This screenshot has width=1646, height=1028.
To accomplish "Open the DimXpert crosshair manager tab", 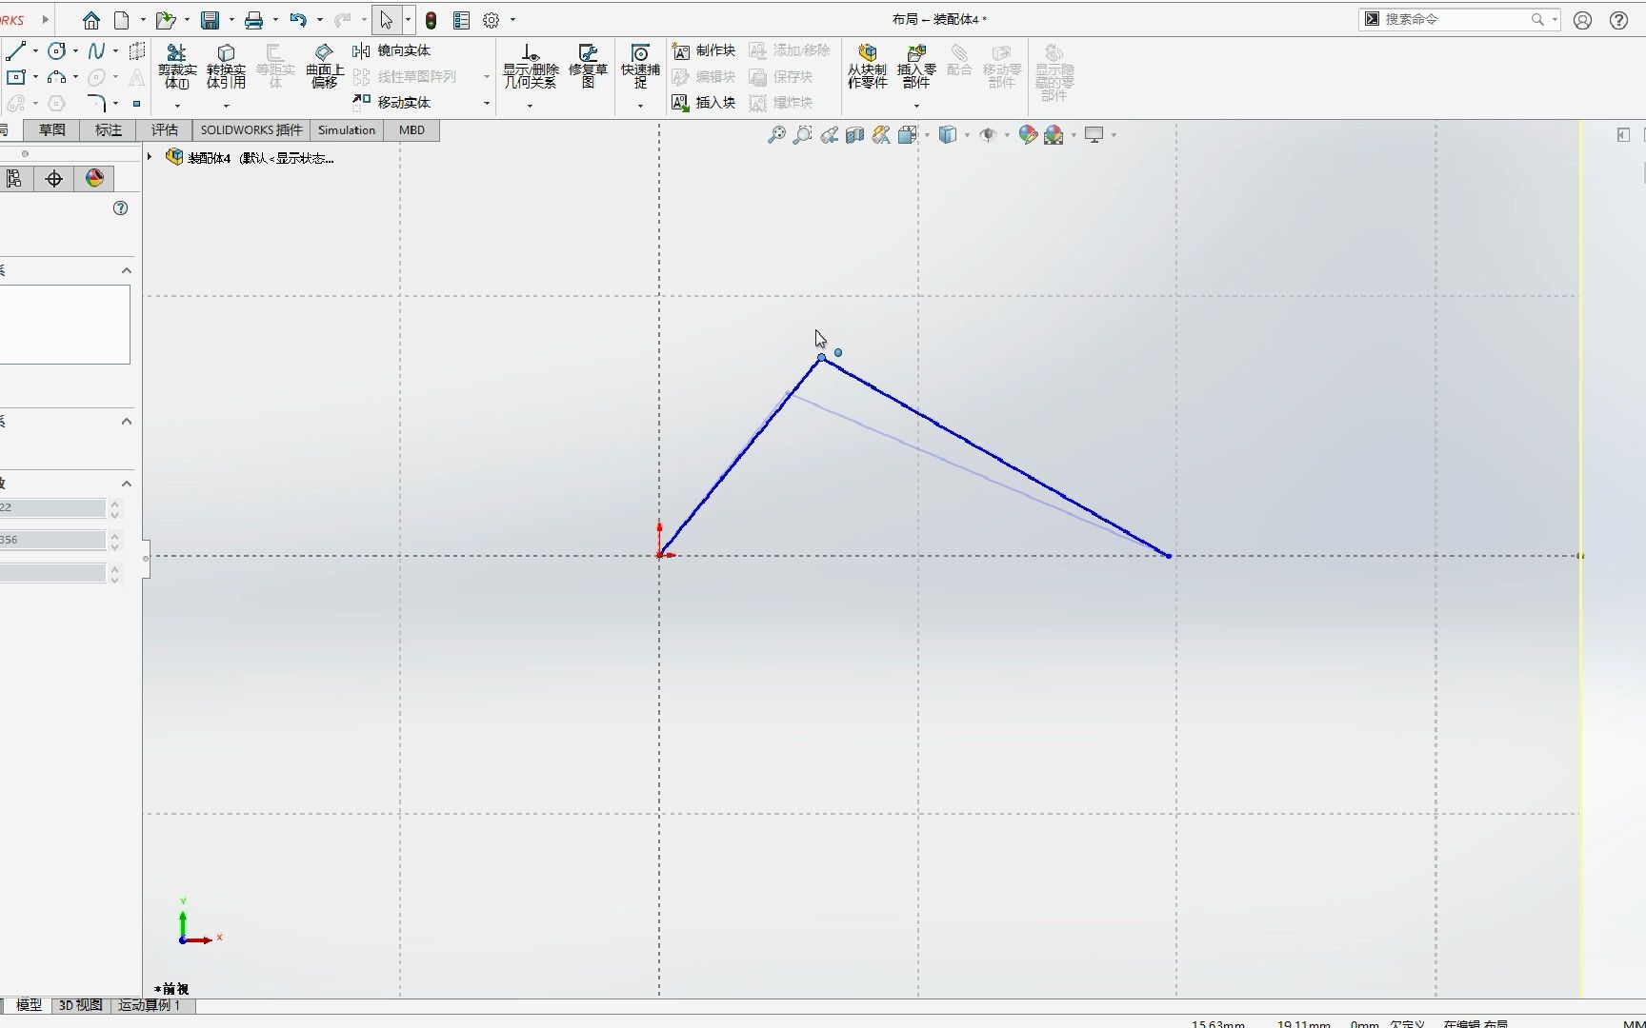I will tap(54, 179).
